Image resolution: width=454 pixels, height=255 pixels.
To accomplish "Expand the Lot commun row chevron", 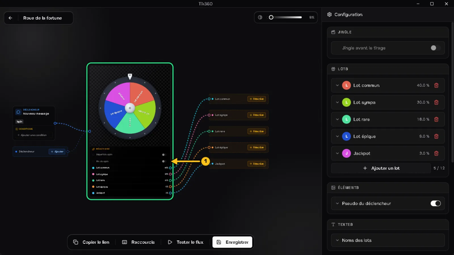I will [337, 85].
